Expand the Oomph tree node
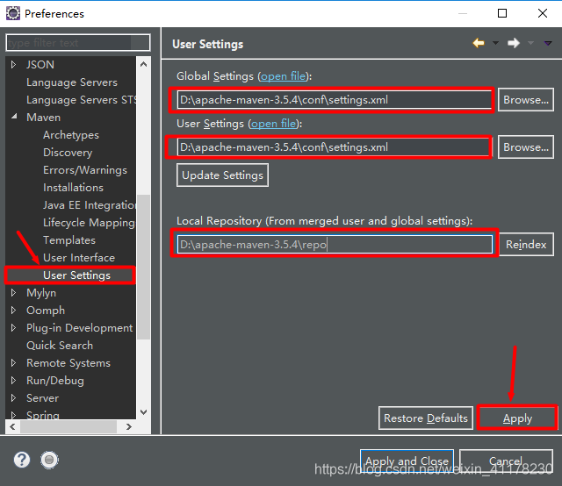 pyautogui.click(x=14, y=311)
